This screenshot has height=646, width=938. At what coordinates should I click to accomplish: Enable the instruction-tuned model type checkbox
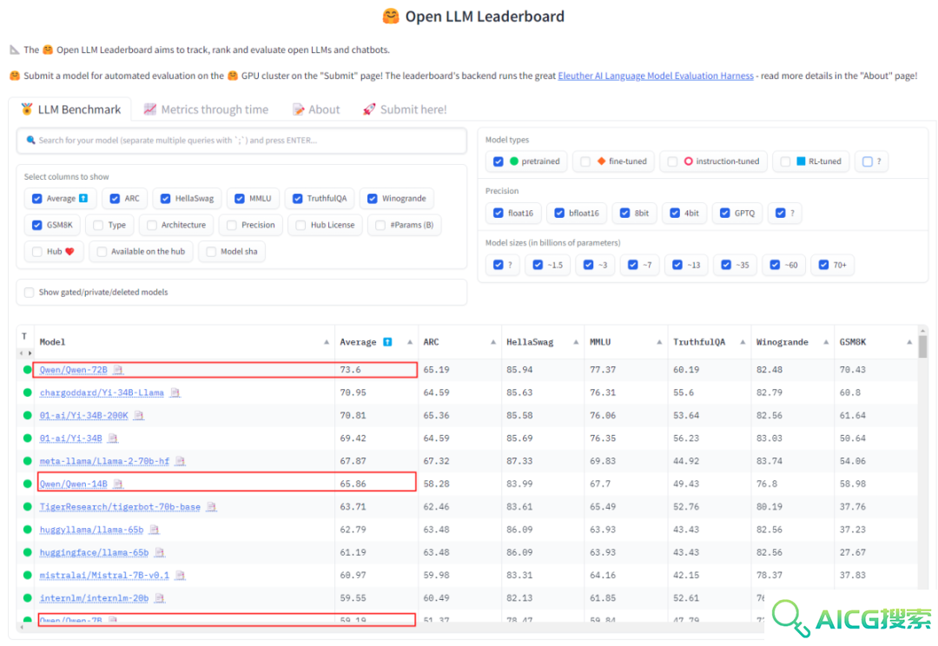672,161
